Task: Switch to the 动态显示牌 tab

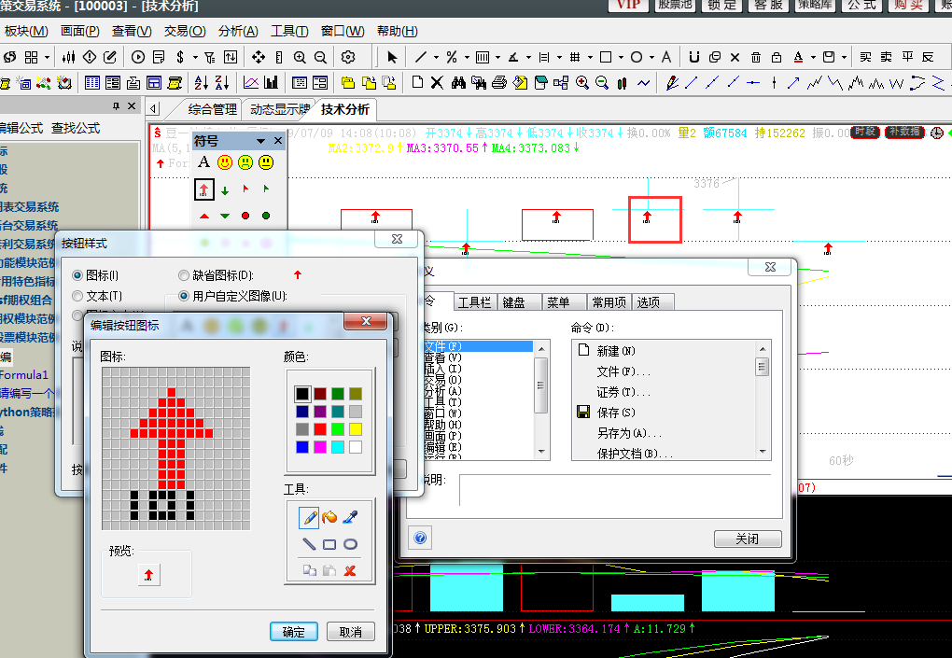Action: tap(280, 109)
